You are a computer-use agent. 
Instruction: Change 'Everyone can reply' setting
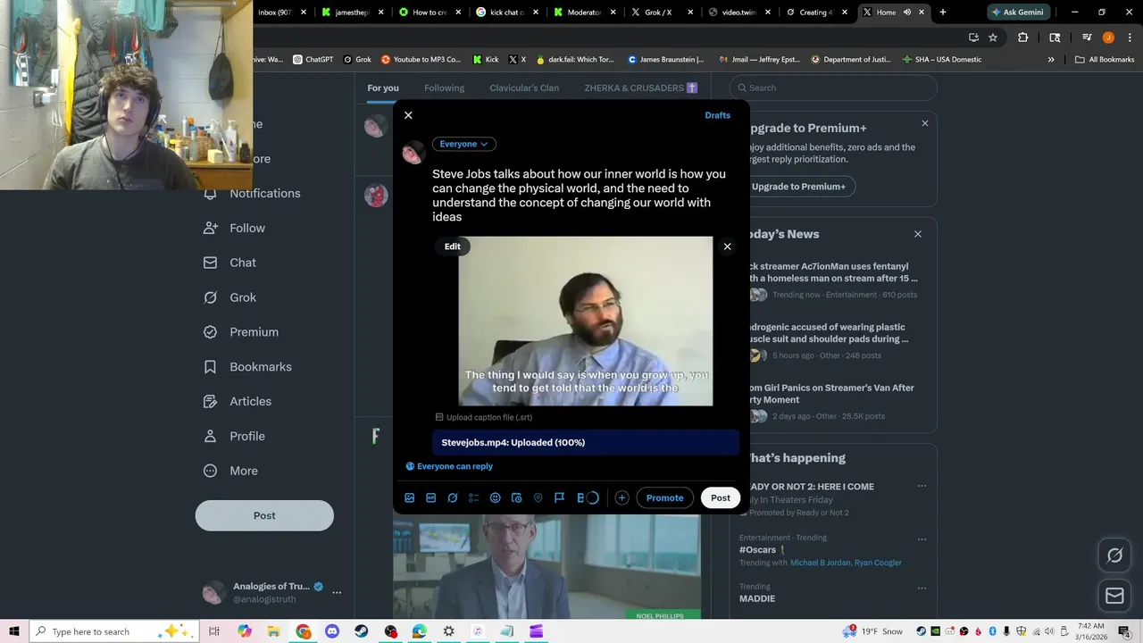449,466
